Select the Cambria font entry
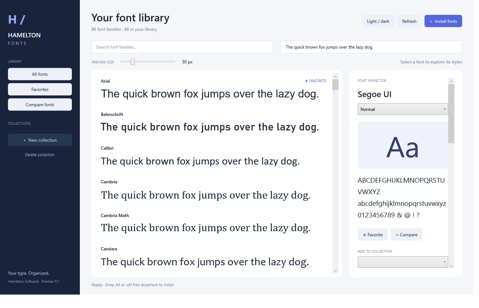479x308 pixels. pos(213,190)
